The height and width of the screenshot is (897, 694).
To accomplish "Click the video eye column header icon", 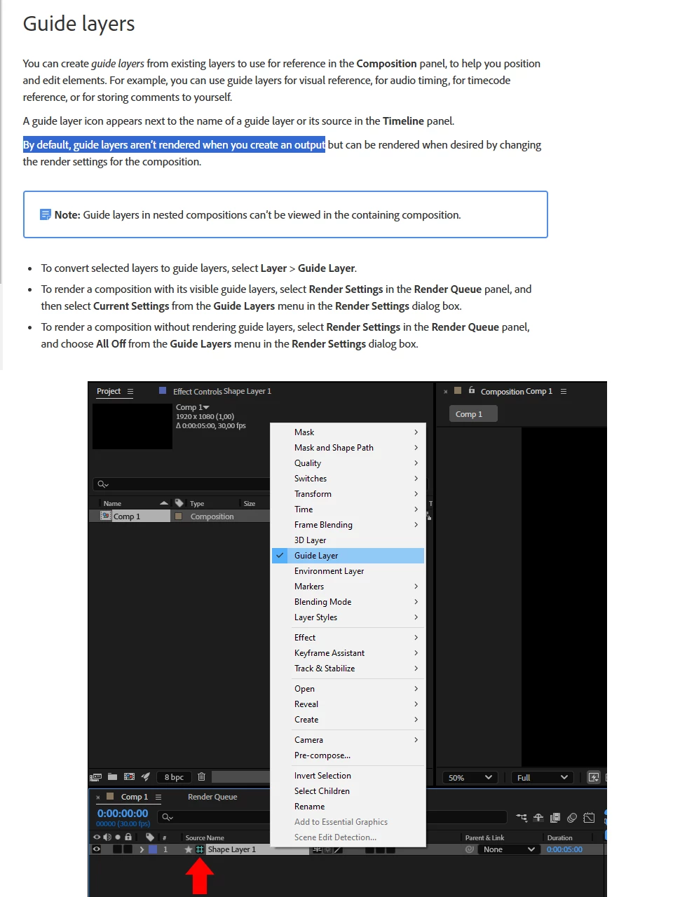I will click(x=97, y=837).
